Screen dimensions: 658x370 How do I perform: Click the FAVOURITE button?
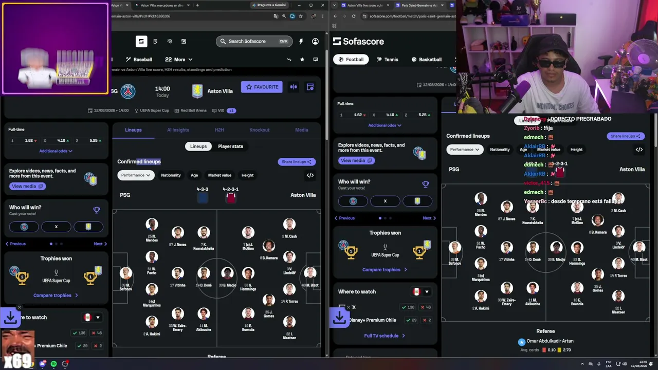(x=262, y=87)
